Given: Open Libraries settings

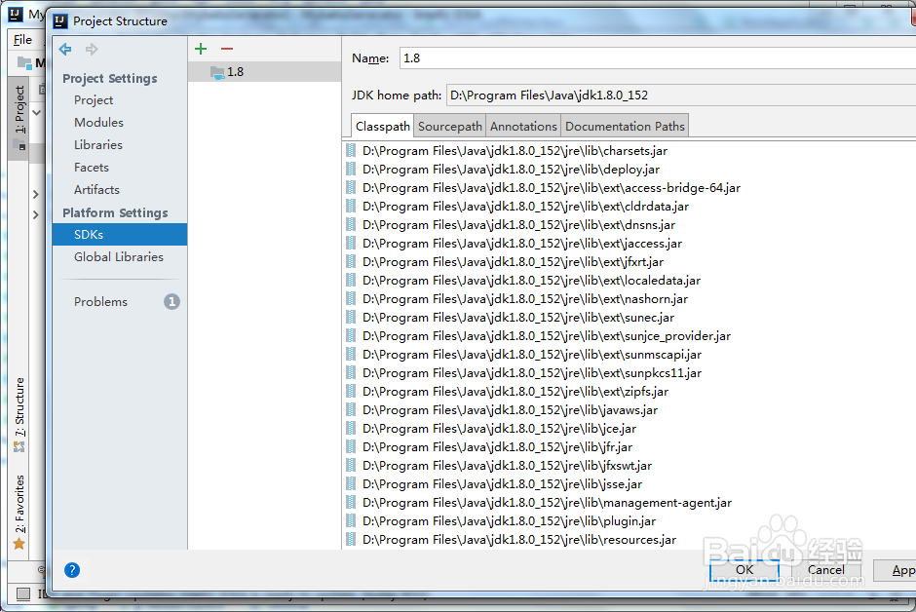Looking at the screenshot, I should pos(98,145).
